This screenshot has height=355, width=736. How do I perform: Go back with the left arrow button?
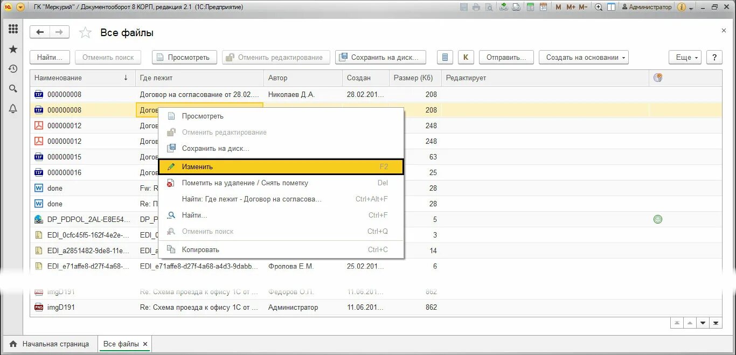point(40,32)
